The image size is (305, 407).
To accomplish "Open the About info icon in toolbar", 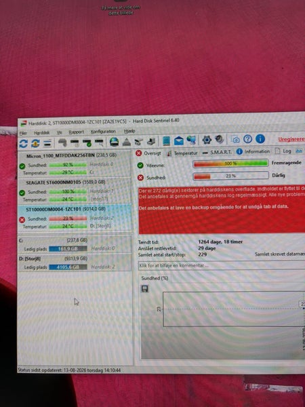I will [260, 139].
